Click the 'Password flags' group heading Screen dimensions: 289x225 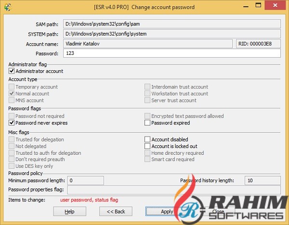(25, 109)
